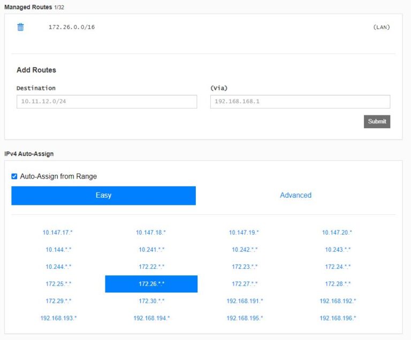
Task: Pick the 192.168.195.* range
Action: [245, 318]
